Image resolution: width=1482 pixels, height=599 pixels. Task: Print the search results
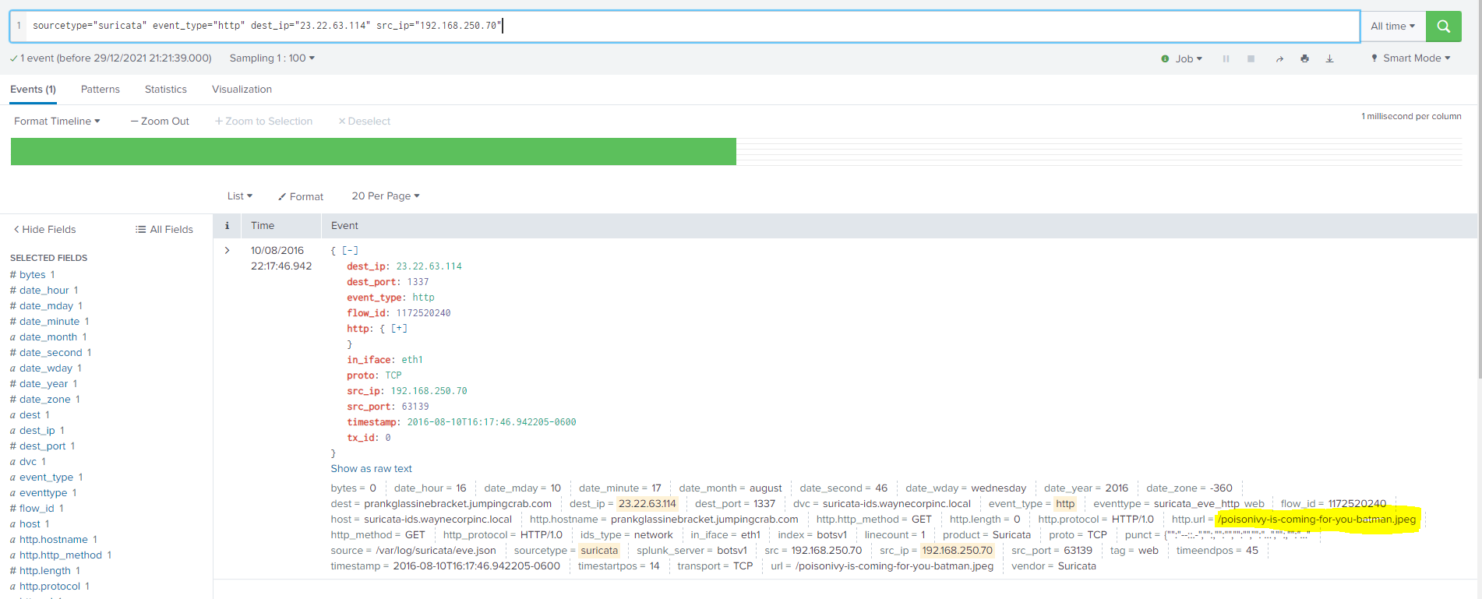1304,58
